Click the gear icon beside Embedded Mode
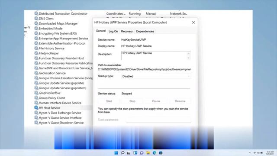Image resolution: width=277 pixels, height=156 pixels. [36, 28]
